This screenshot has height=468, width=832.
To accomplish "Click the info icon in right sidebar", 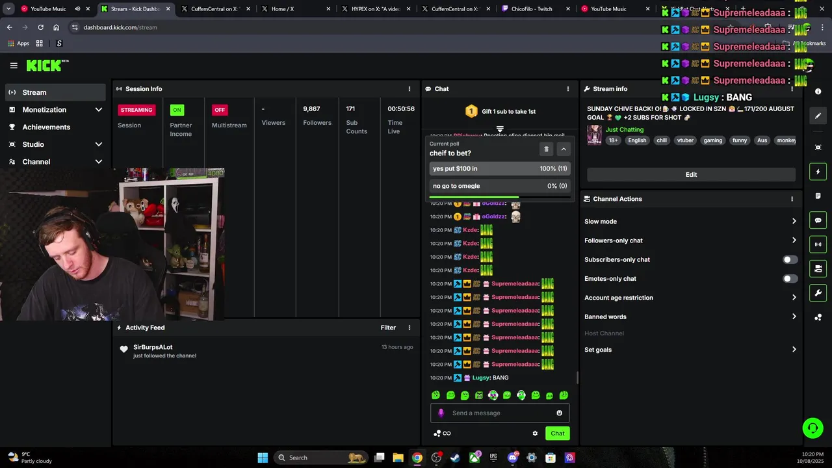I will [x=818, y=92].
